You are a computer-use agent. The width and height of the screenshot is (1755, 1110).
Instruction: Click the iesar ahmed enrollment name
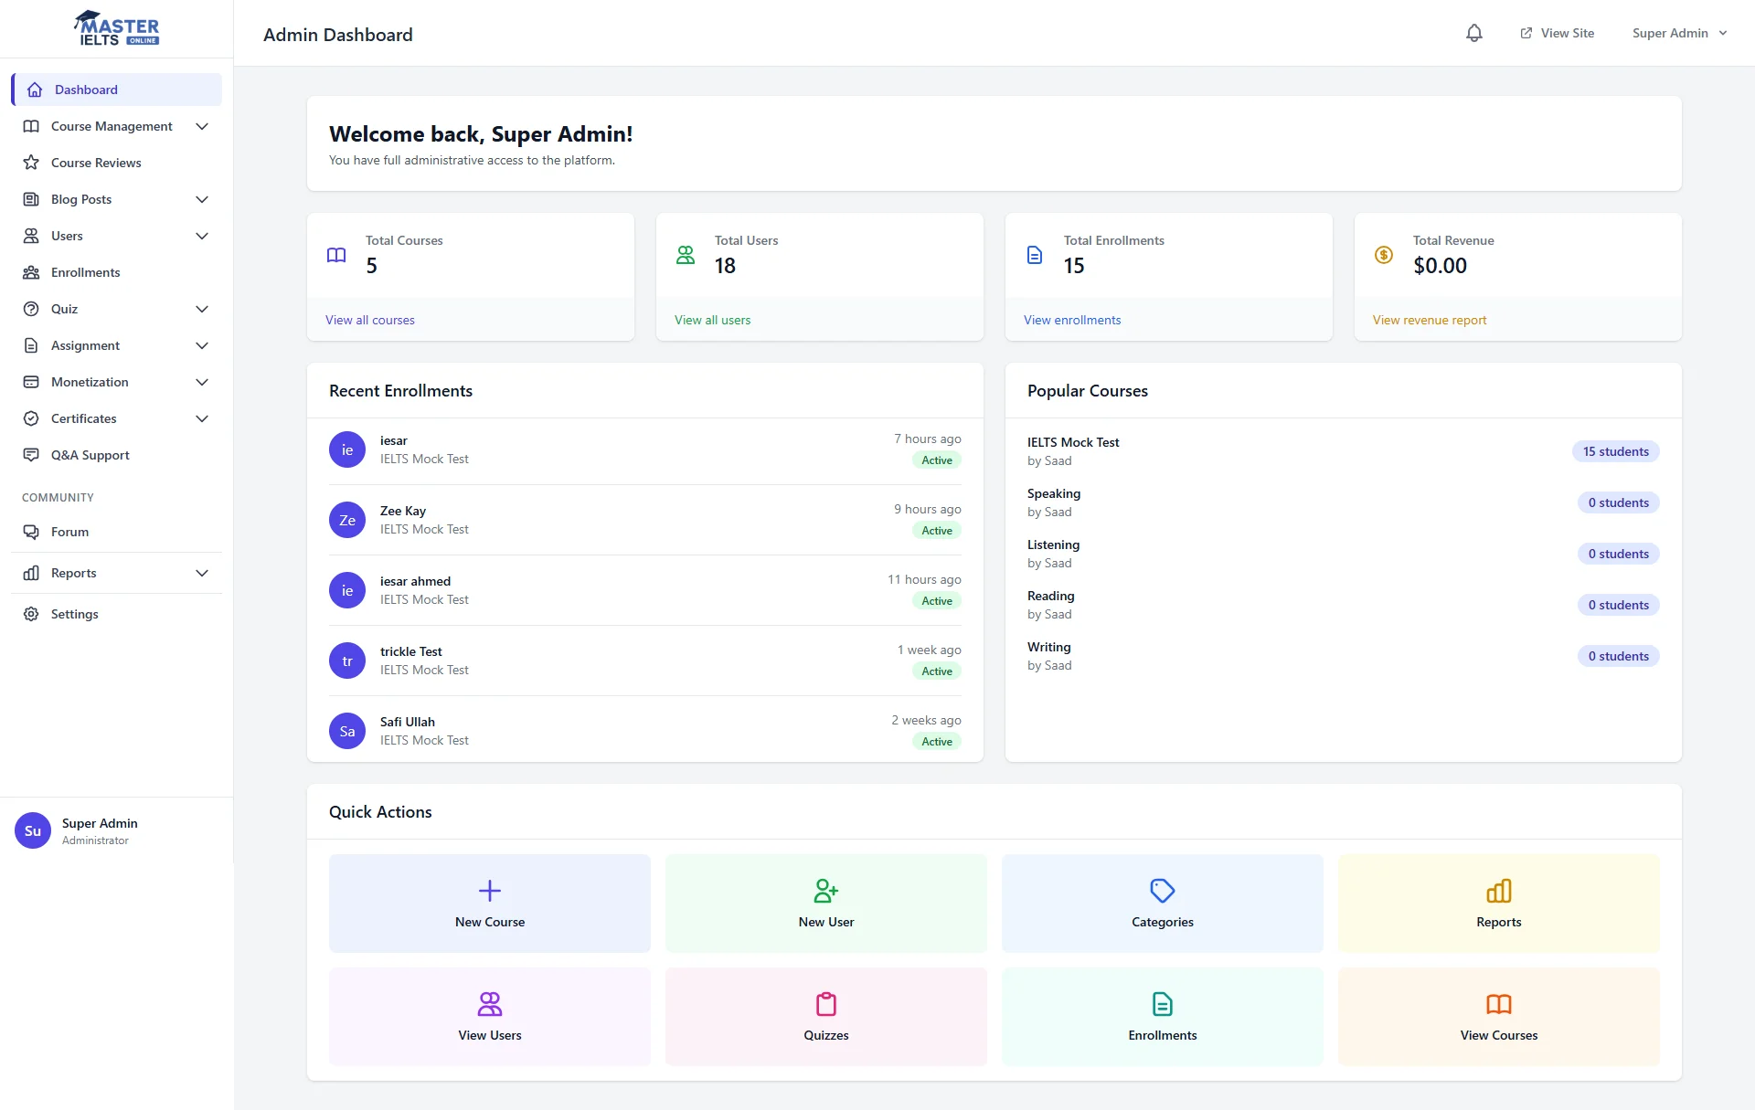pyautogui.click(x=415, y=581)
